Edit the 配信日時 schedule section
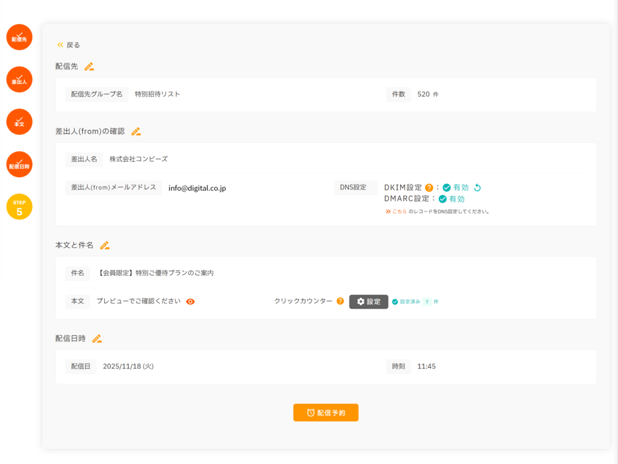Image resolution: width=618 pixels, height=464 pixels. (97, 338)
